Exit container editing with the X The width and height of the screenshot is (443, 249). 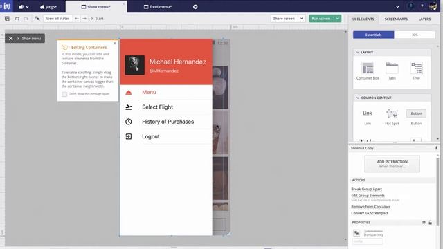coord(11,39)
